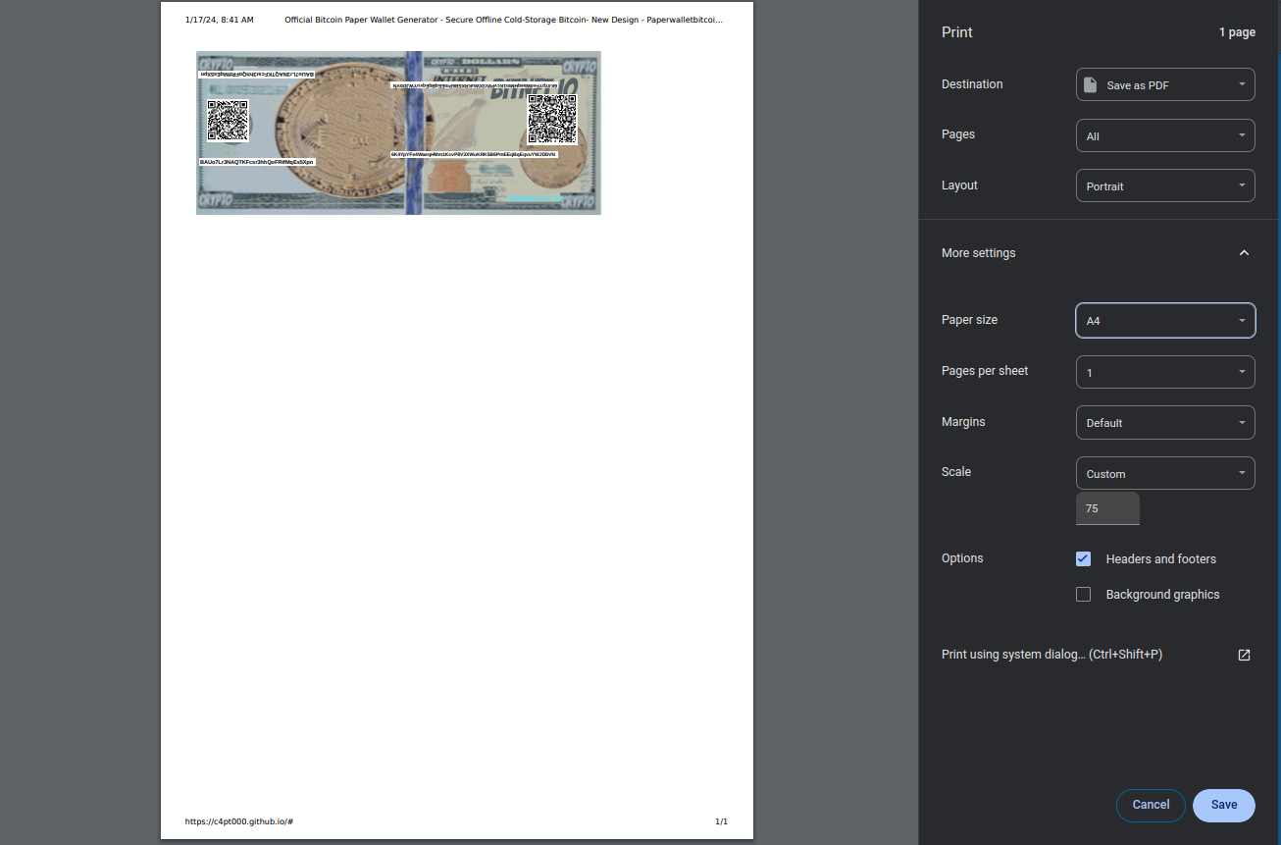Click the date 1/17/24, 8:41 AM in header
This screenshot has height=845, width=1281.
219,20
